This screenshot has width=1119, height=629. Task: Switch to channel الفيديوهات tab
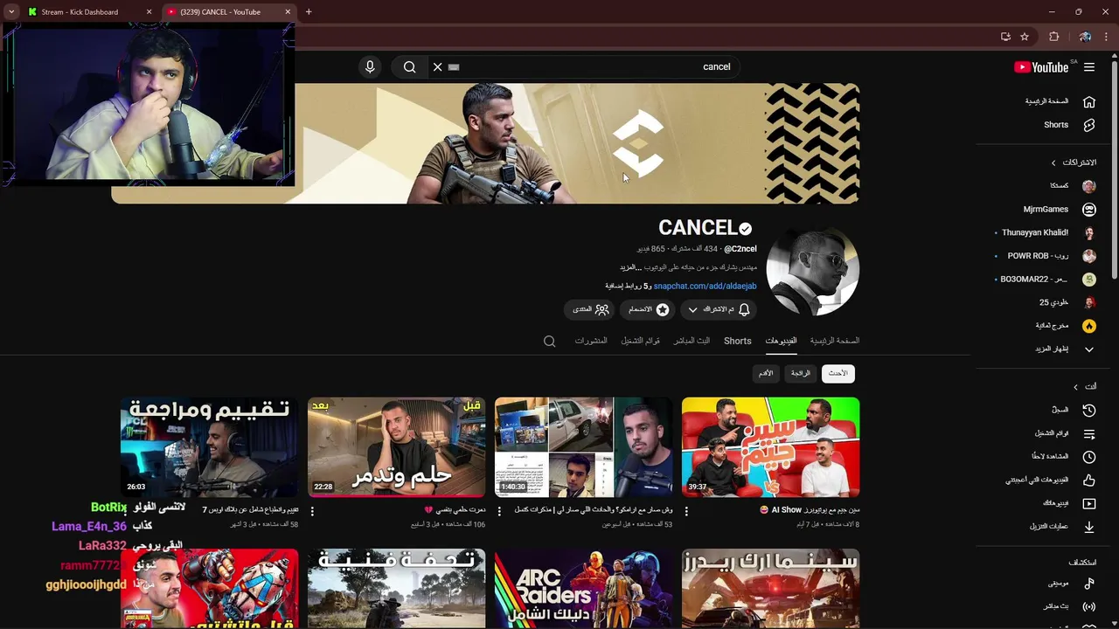[781, 341]
